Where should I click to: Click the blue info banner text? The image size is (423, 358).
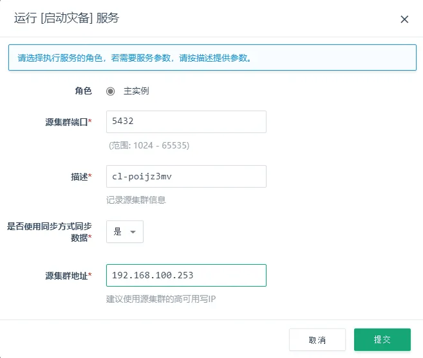[x=135, y=58]
